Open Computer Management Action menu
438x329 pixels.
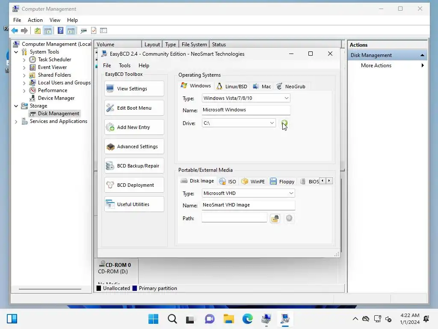coord(35,20)
